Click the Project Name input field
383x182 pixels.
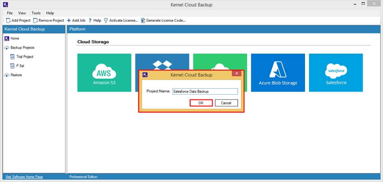(x=205, y=91)
